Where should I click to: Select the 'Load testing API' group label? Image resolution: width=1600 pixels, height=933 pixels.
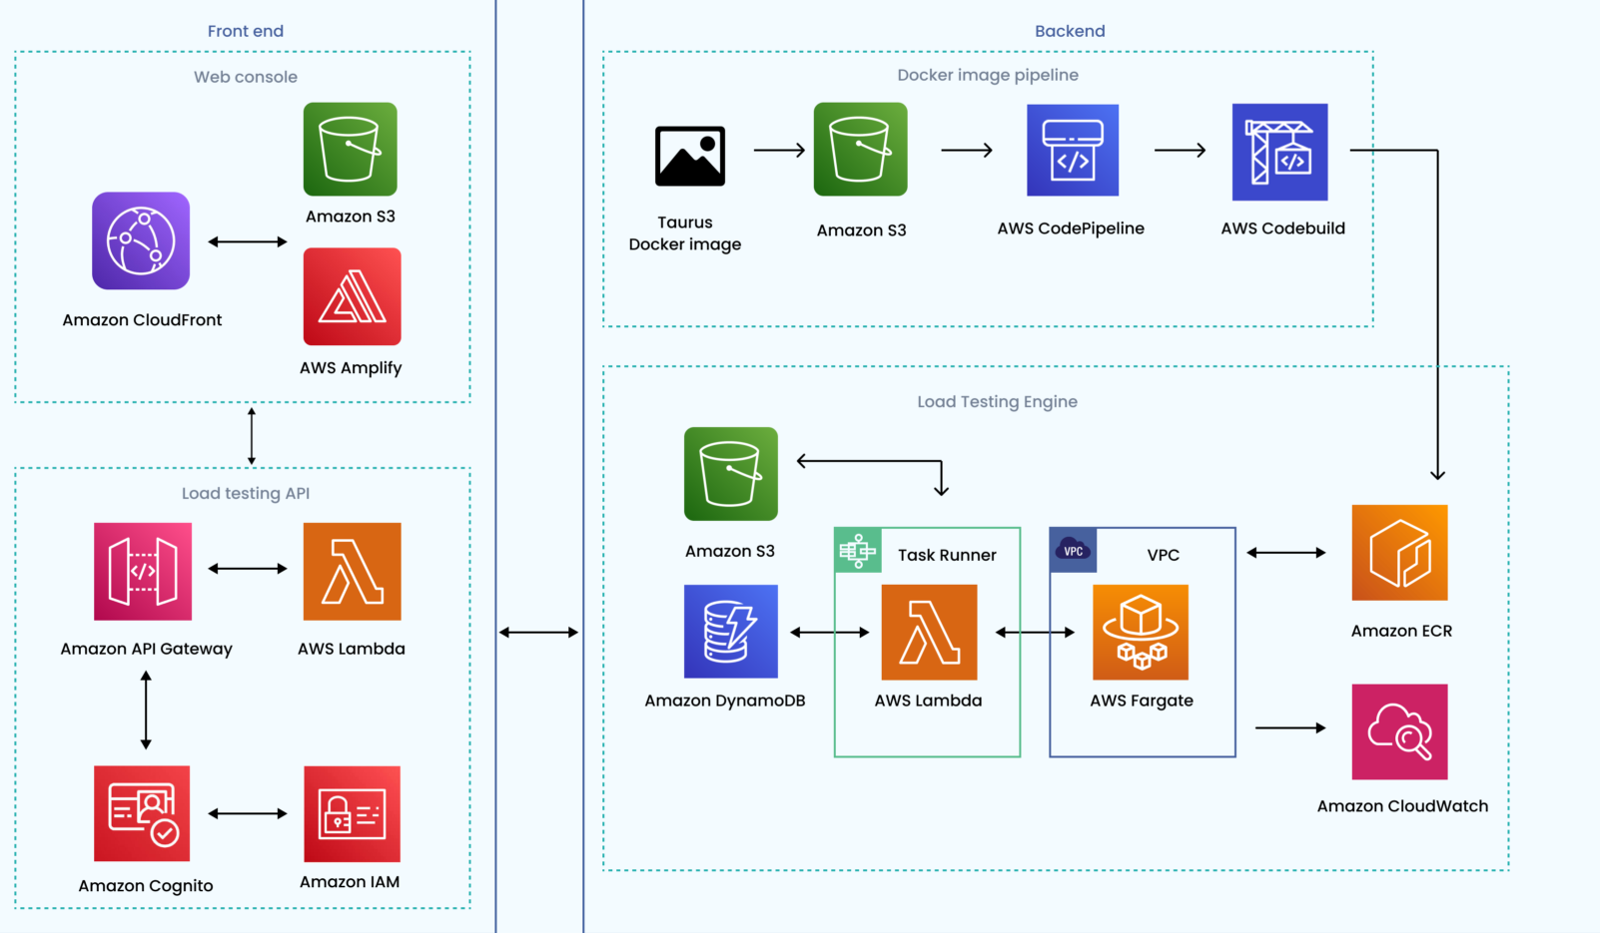point(246,493)
